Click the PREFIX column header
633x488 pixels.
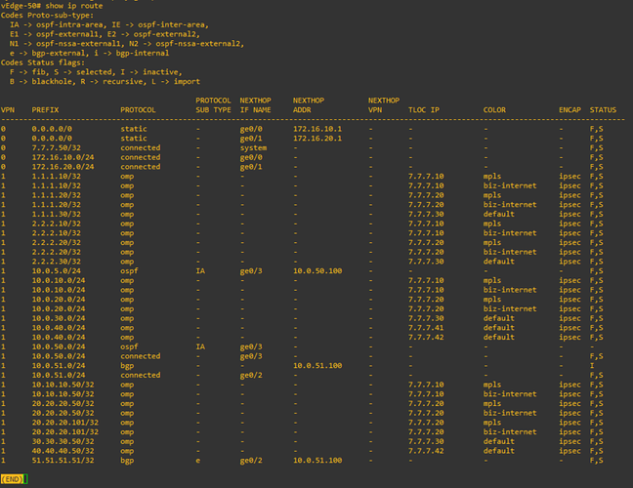click(45, 109)
